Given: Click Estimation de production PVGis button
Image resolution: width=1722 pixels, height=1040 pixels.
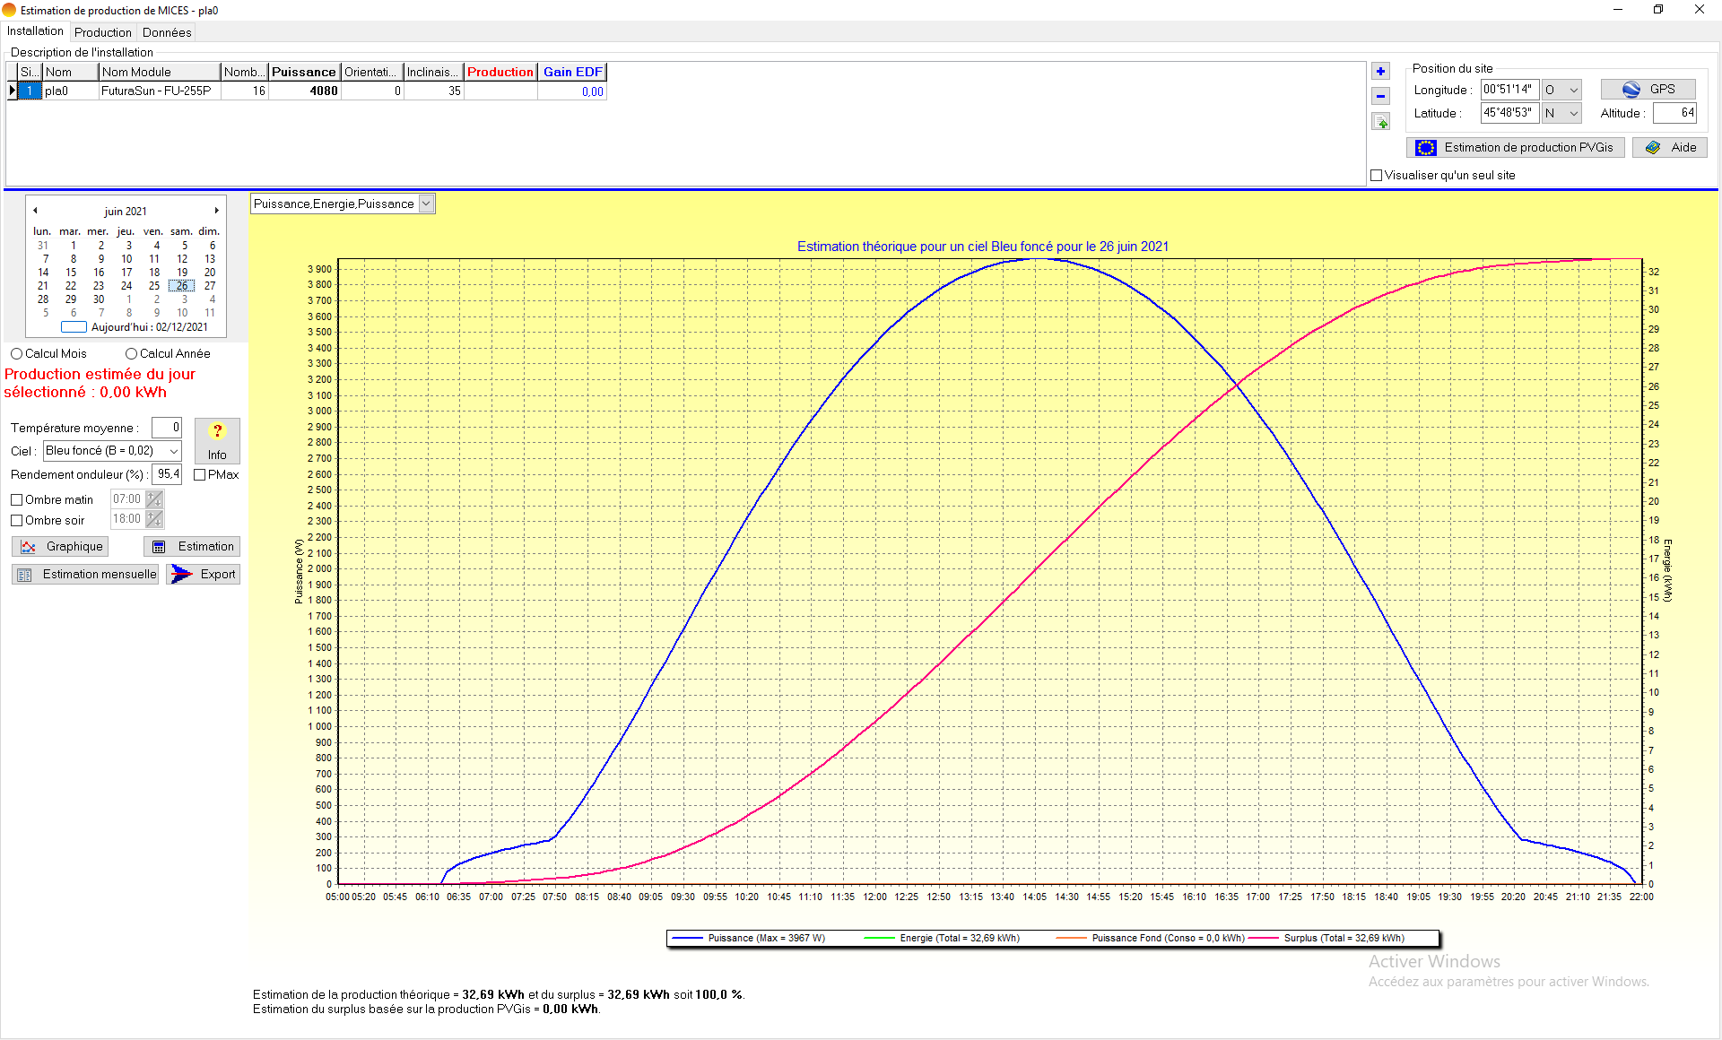Looking at the screenshot, I should (x=1516, y=147).
